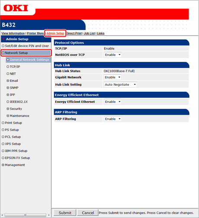Open the Admin Setup tab
Screen dimensions: 199x218
tap(55, 33)
